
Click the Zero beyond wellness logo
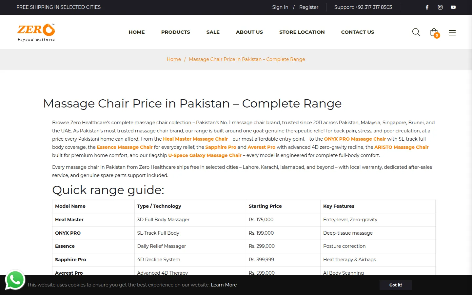pos(36,32)
